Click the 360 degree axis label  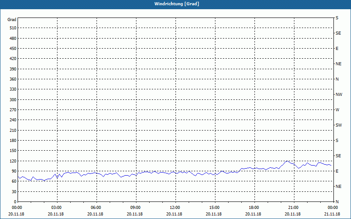tap(13, 79)
